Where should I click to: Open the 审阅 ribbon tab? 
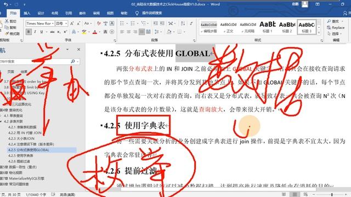97,13
